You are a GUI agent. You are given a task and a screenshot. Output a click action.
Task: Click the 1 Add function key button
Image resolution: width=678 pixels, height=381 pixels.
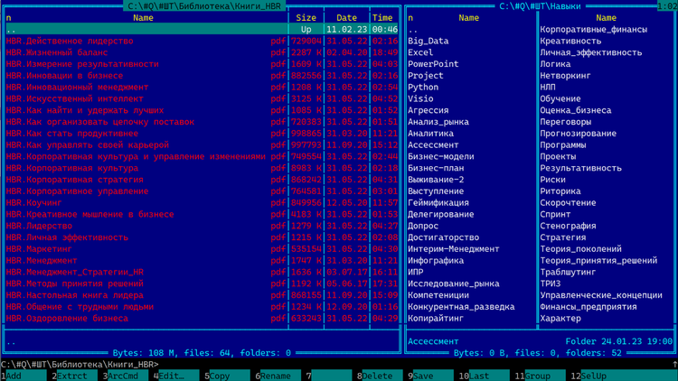point(24,376)
